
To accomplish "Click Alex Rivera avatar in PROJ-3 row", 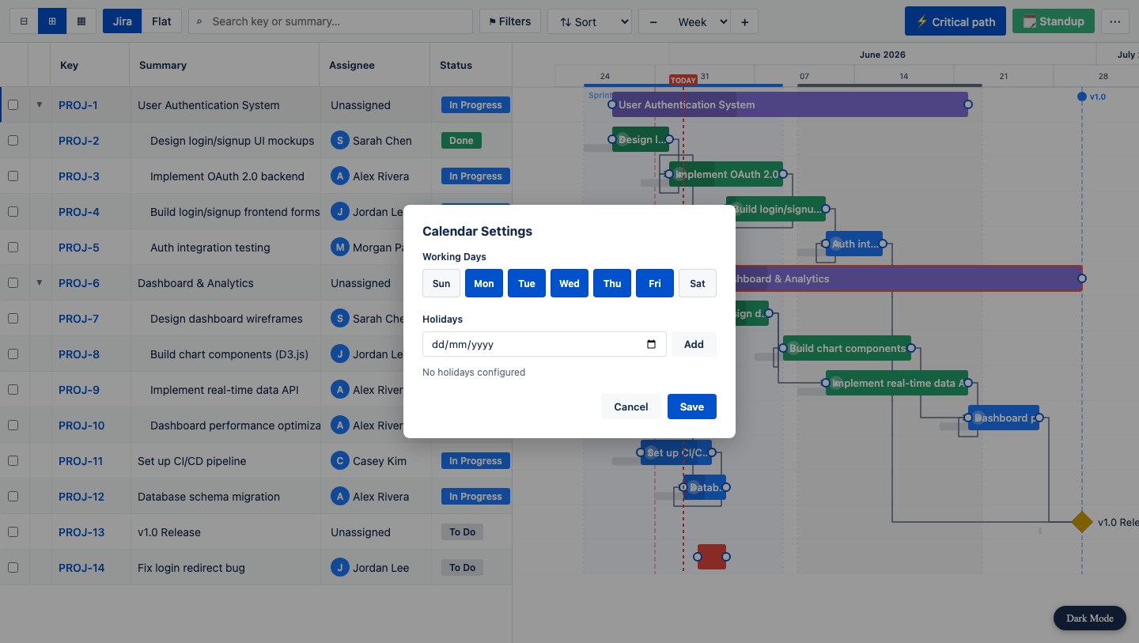I will point(340,176).
